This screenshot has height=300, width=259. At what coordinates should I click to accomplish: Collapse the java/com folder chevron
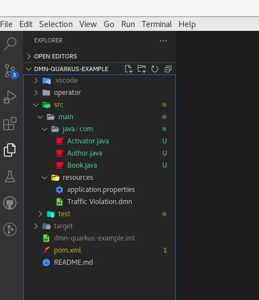coord(45,129)
